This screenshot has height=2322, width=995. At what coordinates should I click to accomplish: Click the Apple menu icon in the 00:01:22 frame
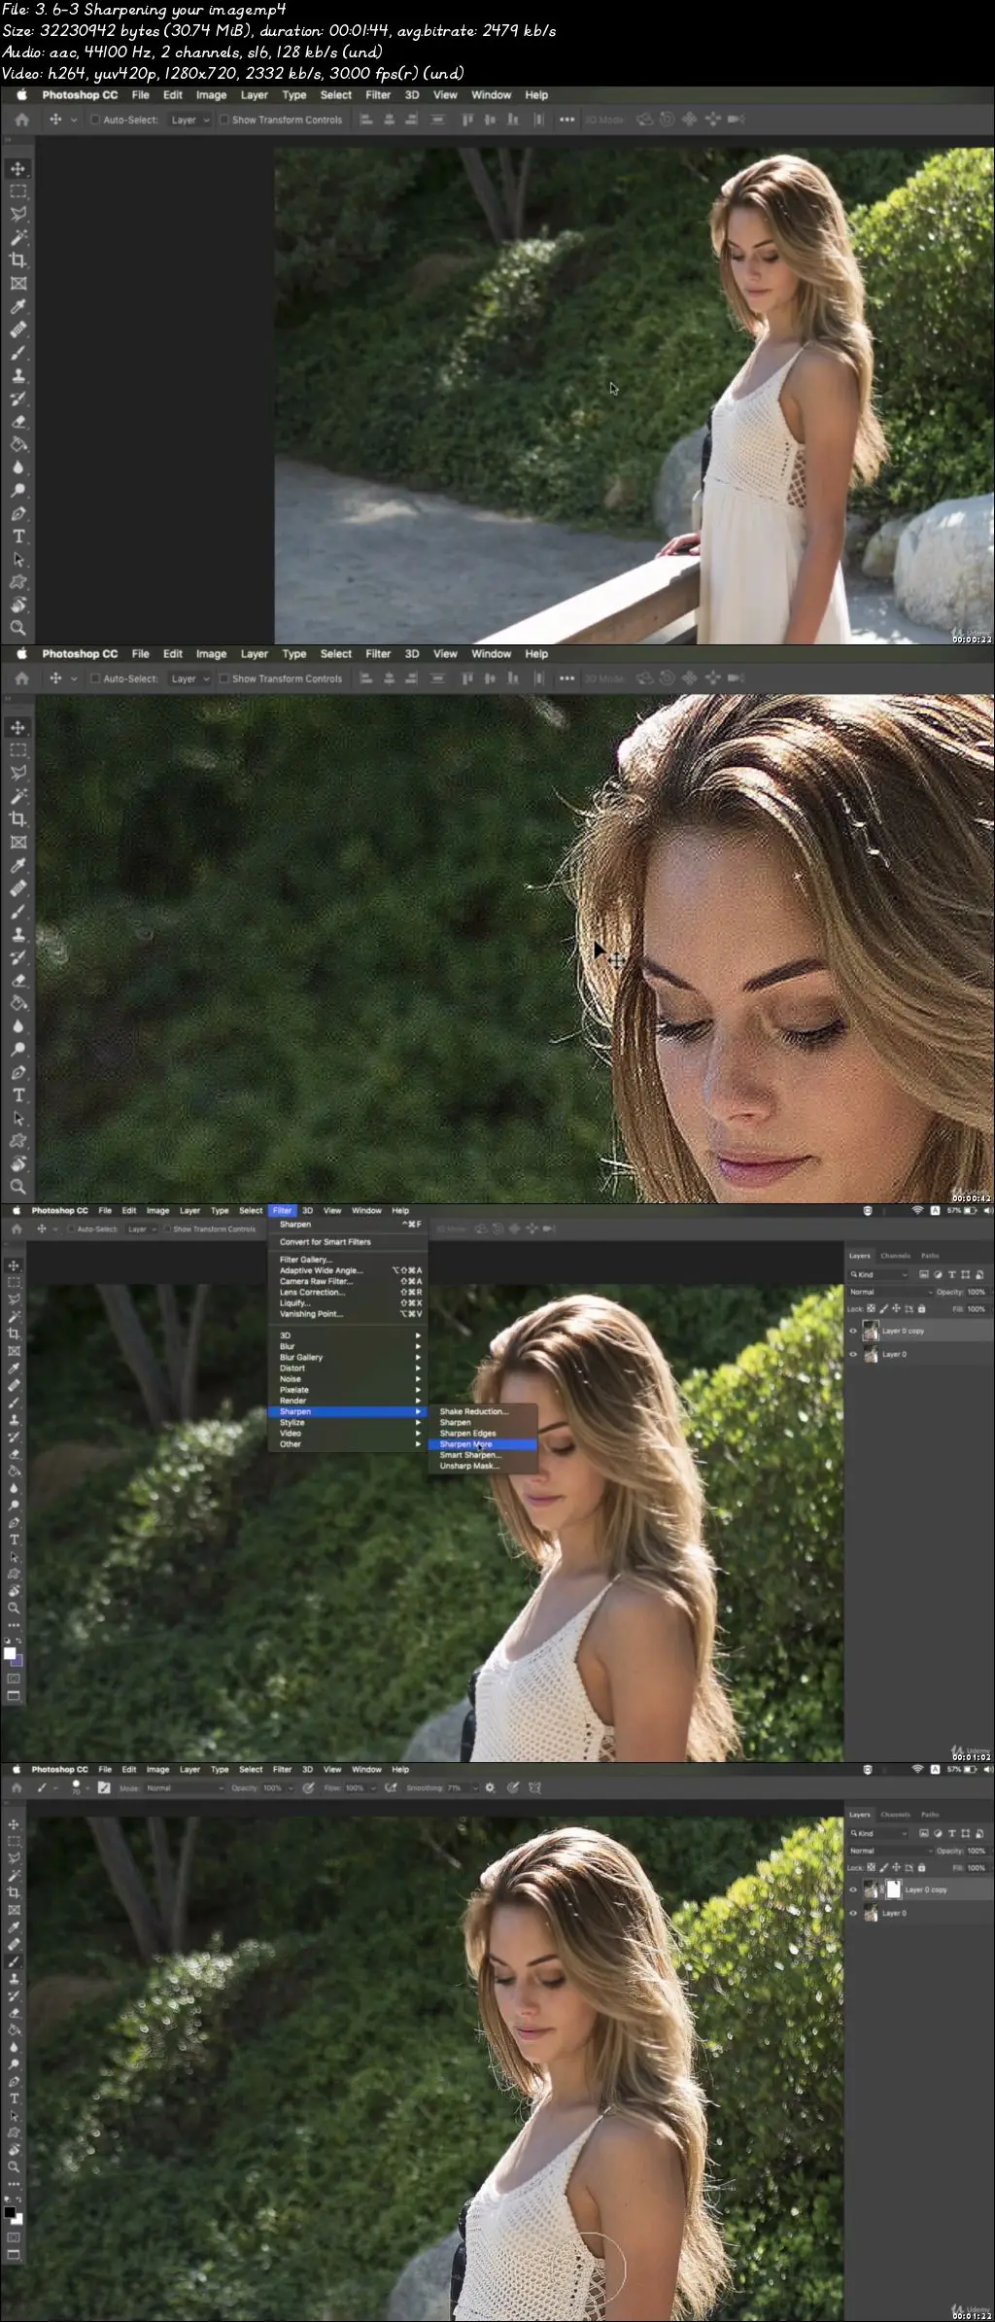(x=15, y=1769)
